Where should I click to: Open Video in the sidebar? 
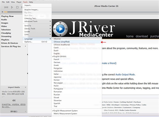pyautogui.click(x=4, y=26)
